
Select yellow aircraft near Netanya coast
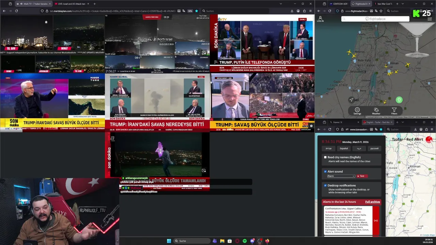[349, 52]
